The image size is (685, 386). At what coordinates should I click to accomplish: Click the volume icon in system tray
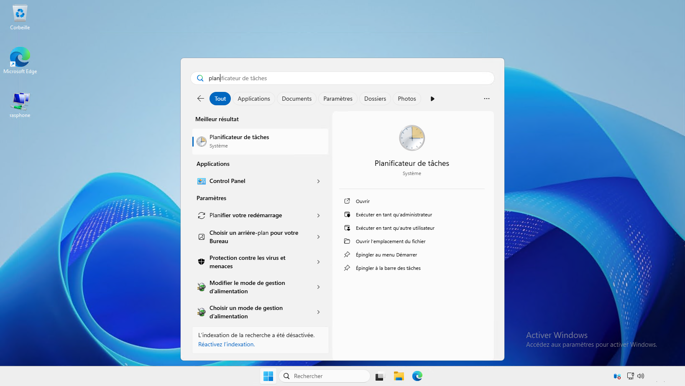point(641,376)
